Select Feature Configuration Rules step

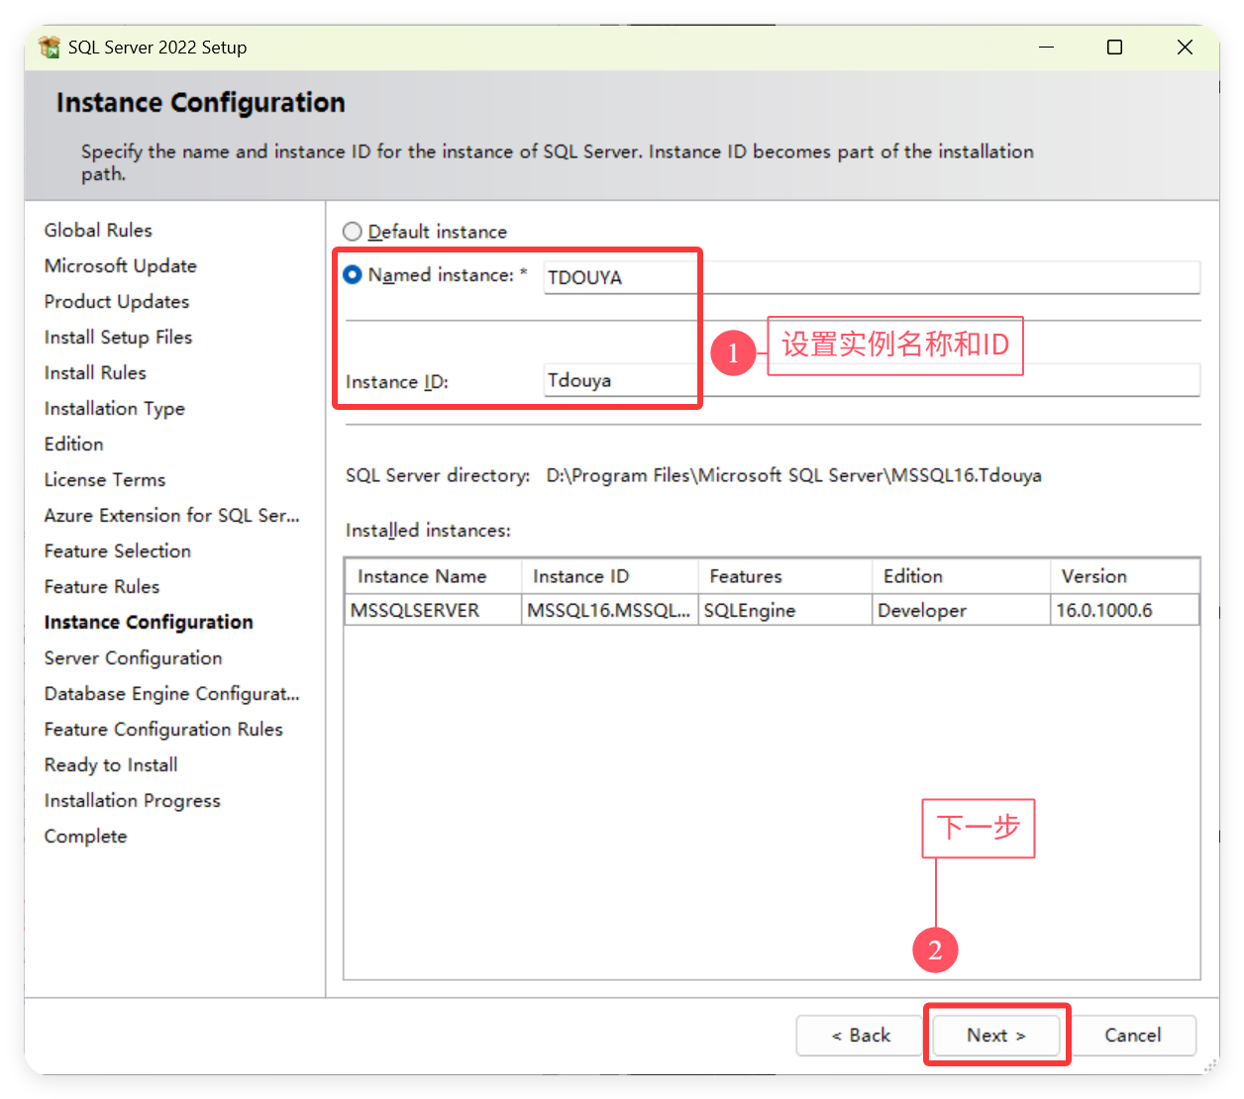pyautogui.click(x=163, y=729)
